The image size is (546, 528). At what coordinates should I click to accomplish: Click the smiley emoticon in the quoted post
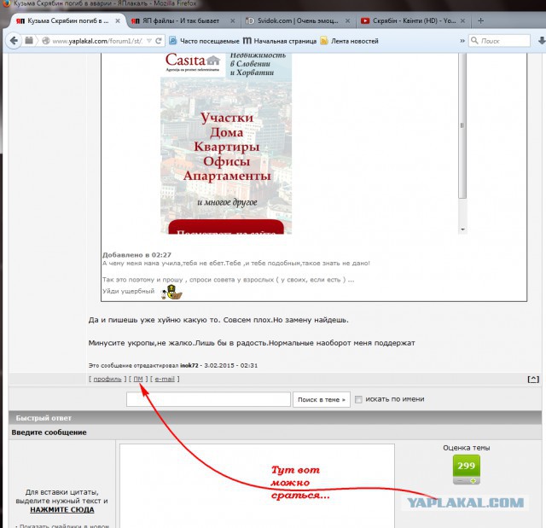click(173, 293)
